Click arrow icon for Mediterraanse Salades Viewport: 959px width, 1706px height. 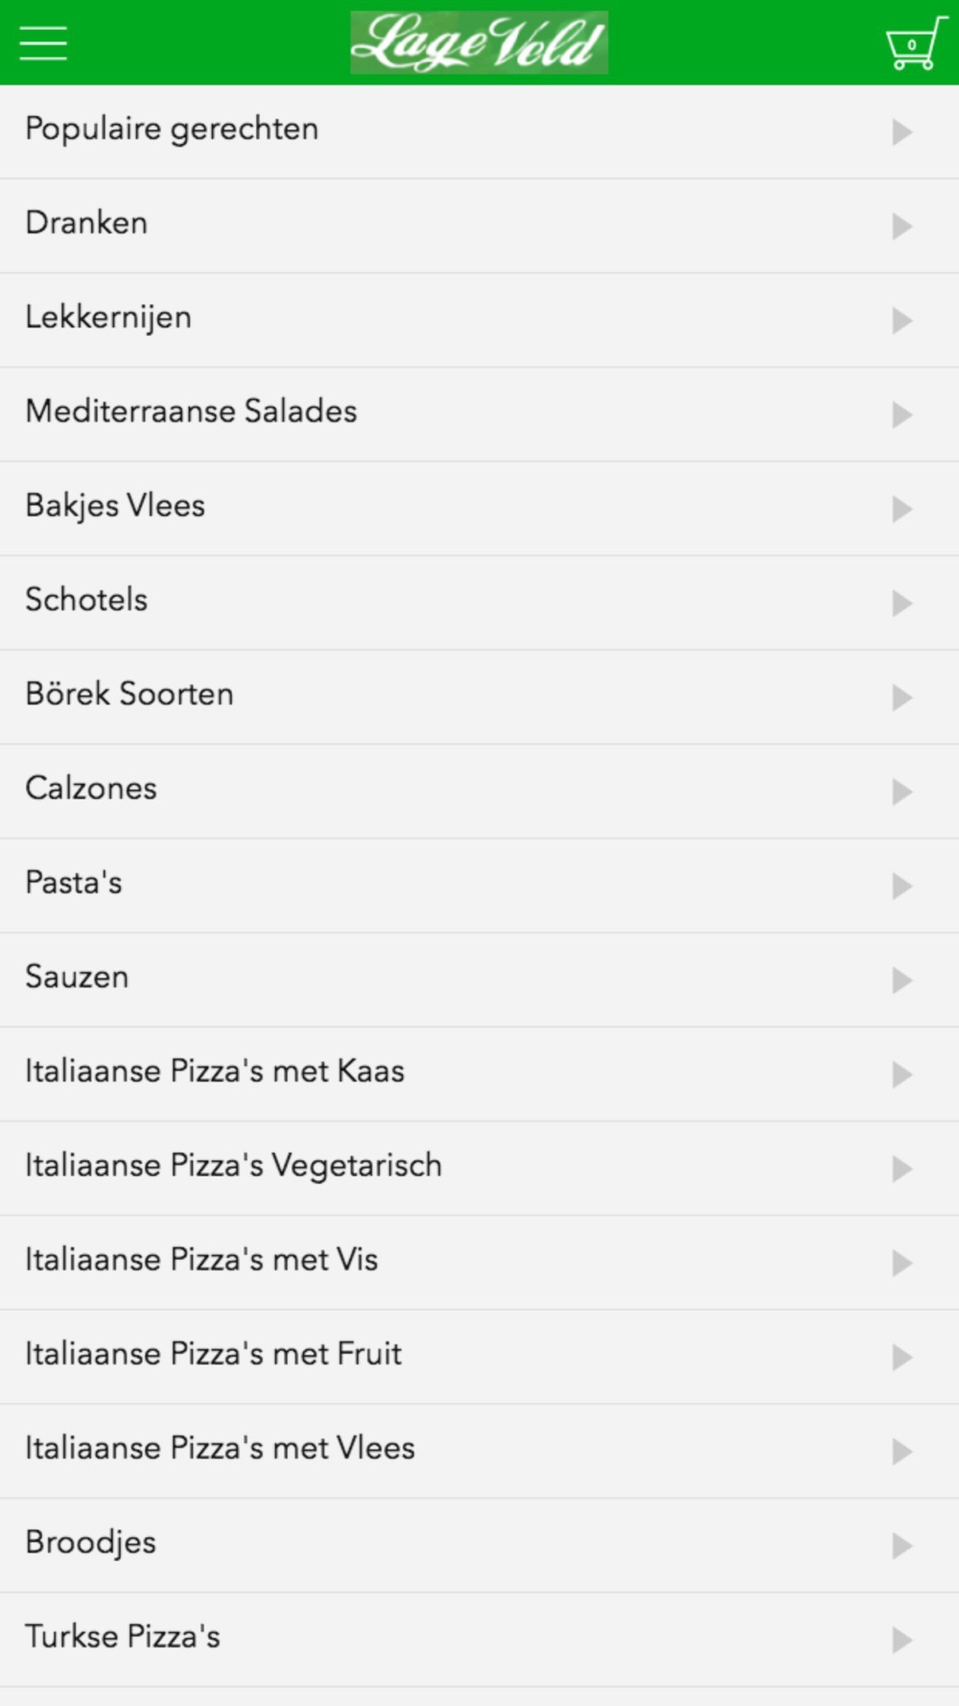click(901, 415)
